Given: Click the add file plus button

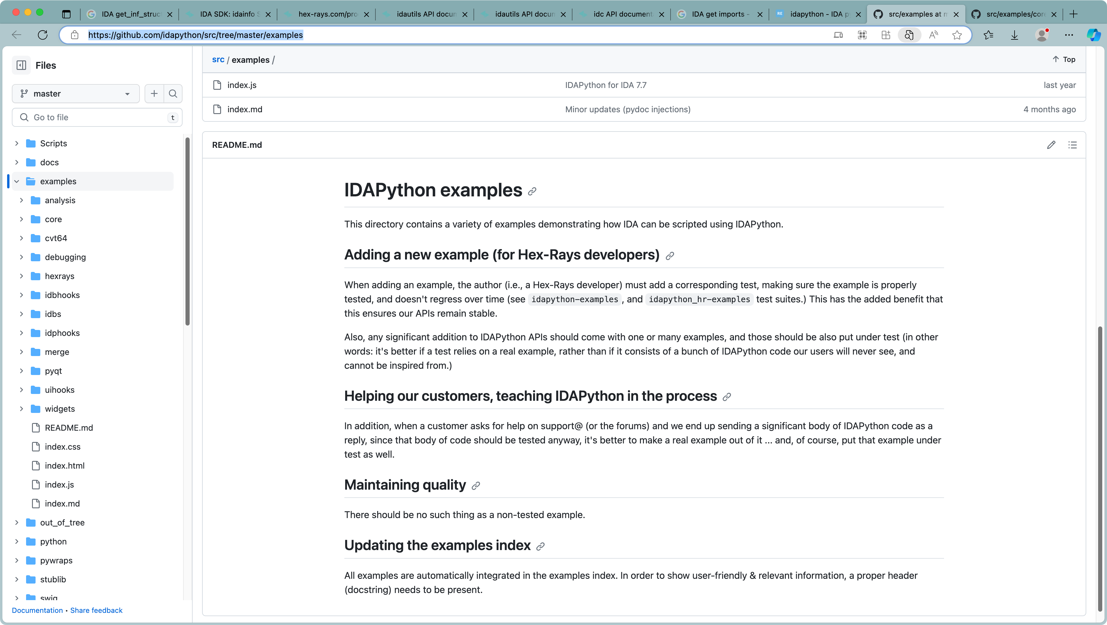Looking at the screenshot, I should (x=154, y=94).
